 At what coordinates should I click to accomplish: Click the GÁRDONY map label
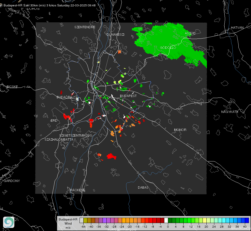[x=12, y=181]
